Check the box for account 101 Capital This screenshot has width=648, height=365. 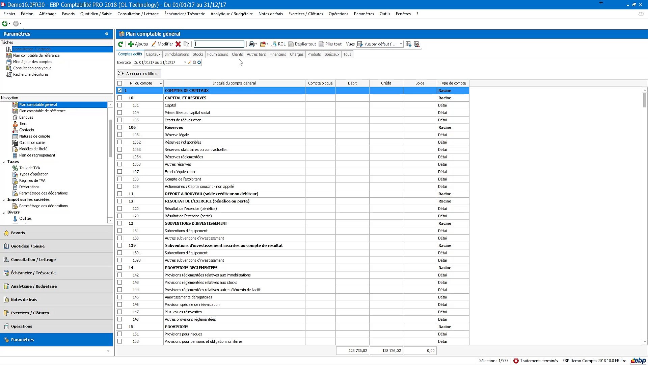coord(120,105)
